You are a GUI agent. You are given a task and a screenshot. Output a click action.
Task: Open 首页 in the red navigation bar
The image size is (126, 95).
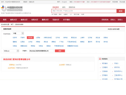5,20
